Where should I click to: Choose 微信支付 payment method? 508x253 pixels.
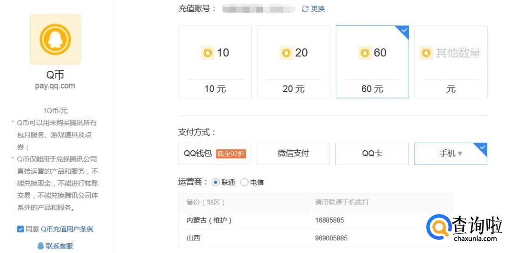(293, 154)
